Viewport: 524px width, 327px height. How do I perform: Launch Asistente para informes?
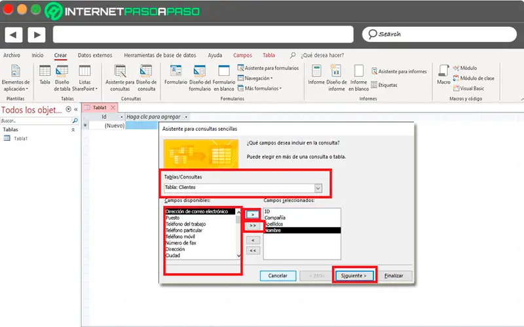(399, 71)
